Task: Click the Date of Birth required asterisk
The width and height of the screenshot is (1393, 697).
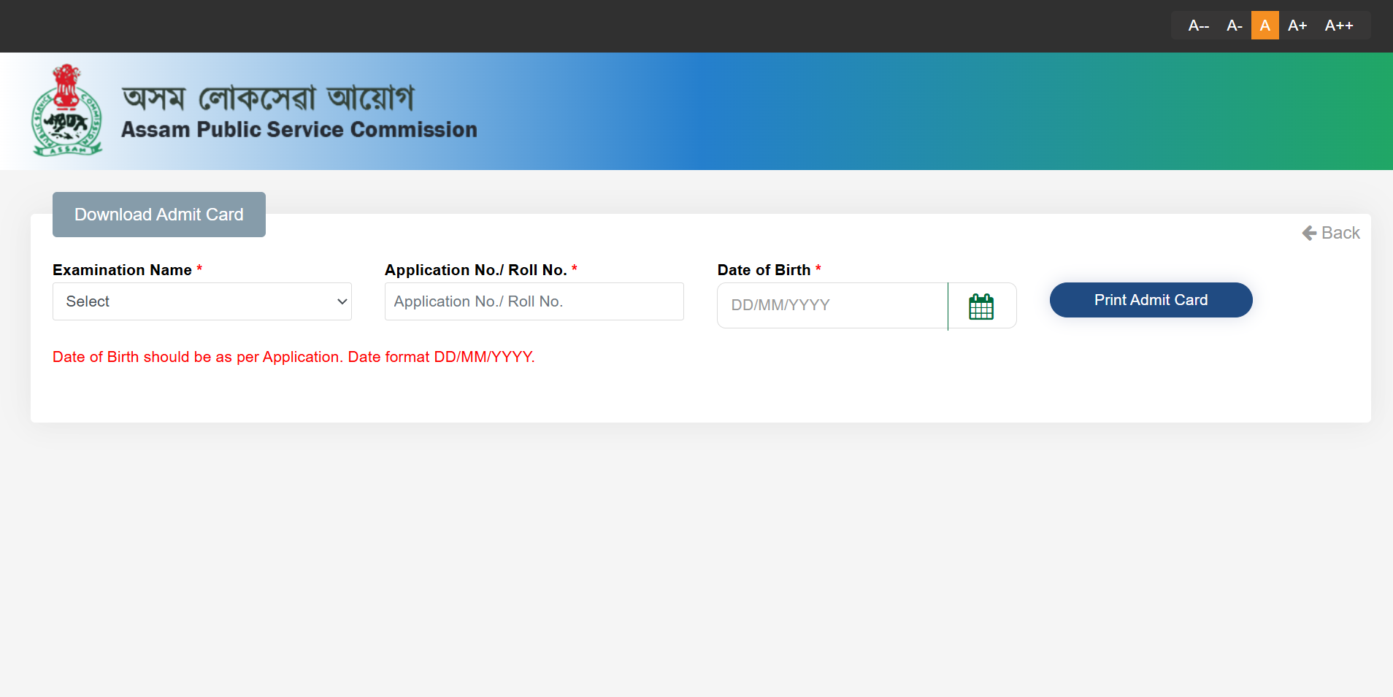Action: 819,269
